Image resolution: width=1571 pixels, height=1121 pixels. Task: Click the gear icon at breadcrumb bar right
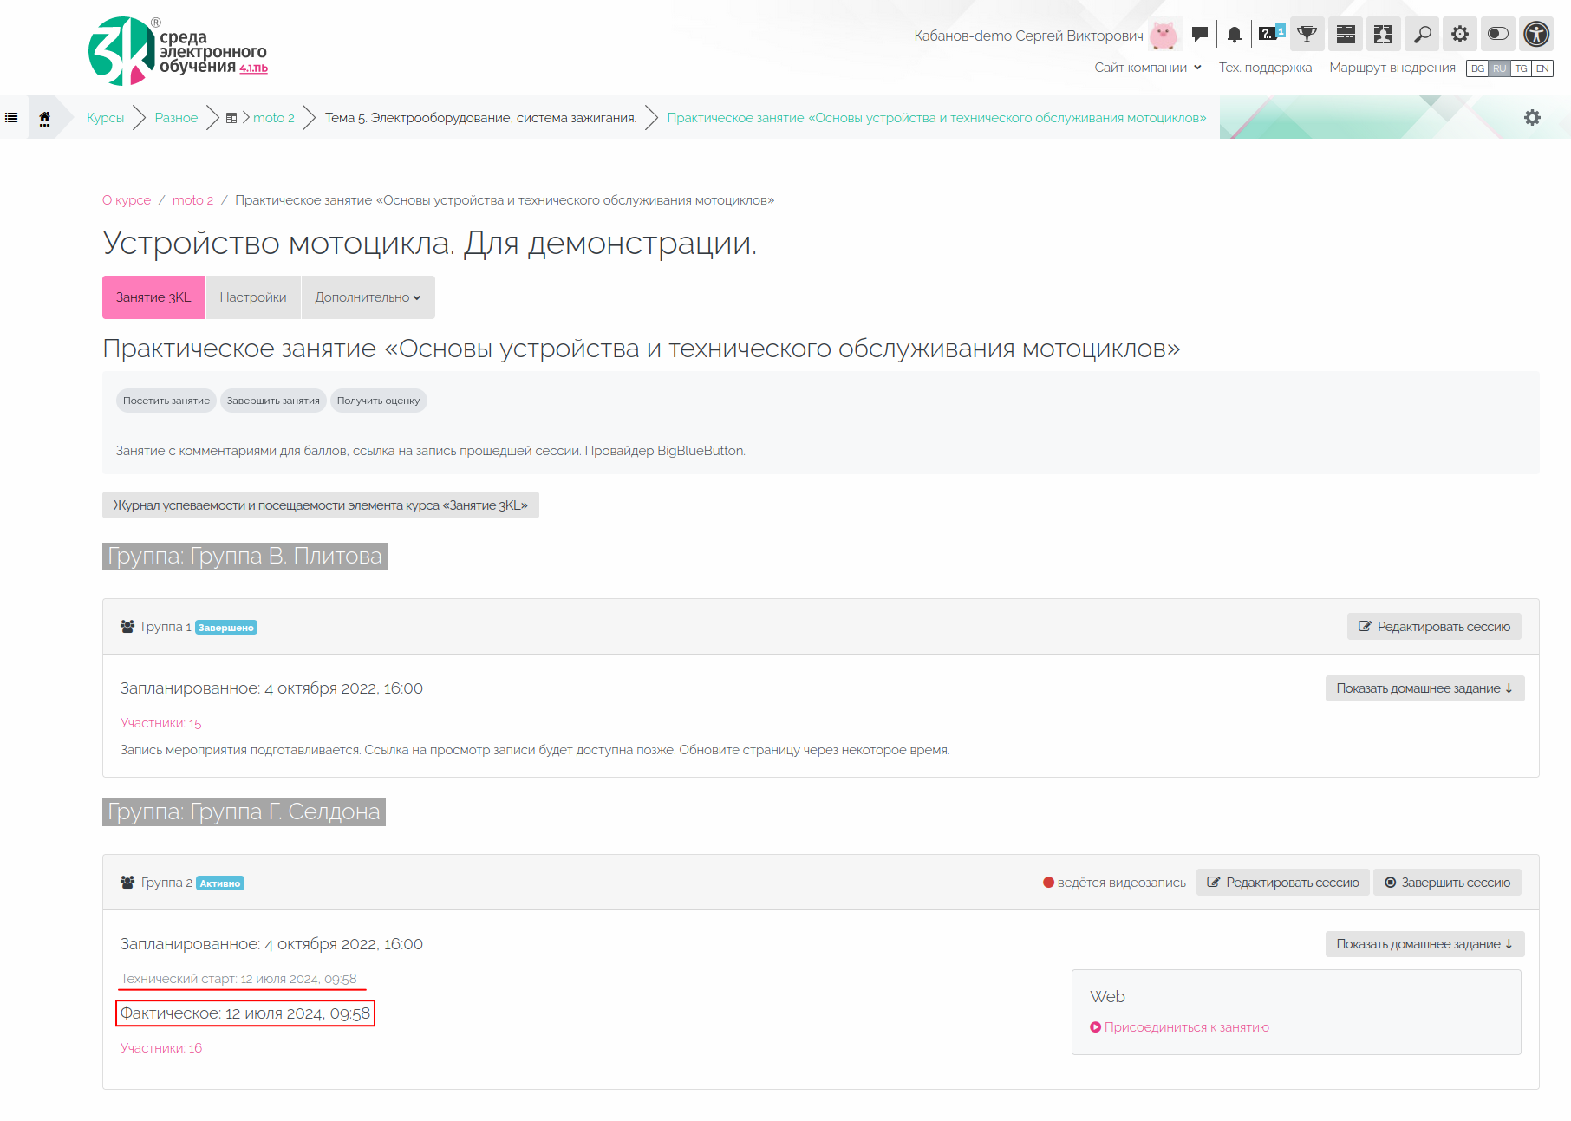pyautogui.click(x=1532, y=118)
